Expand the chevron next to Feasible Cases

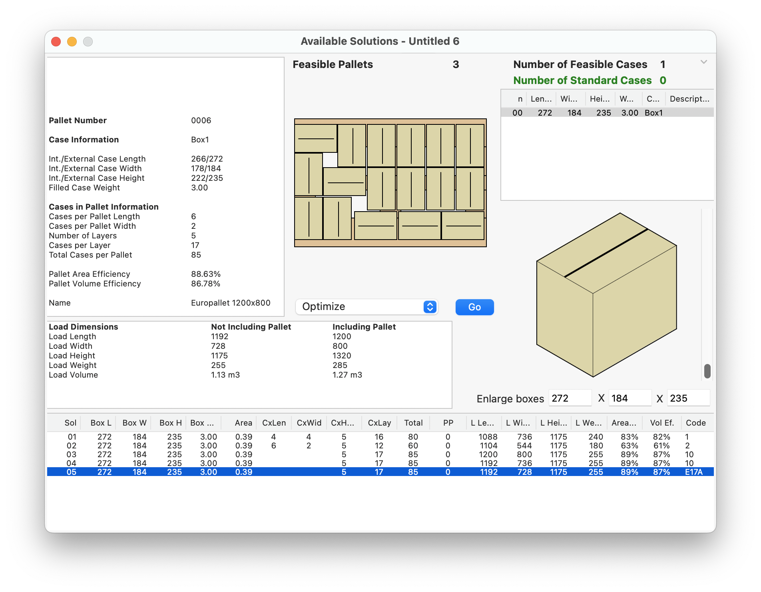704,62
